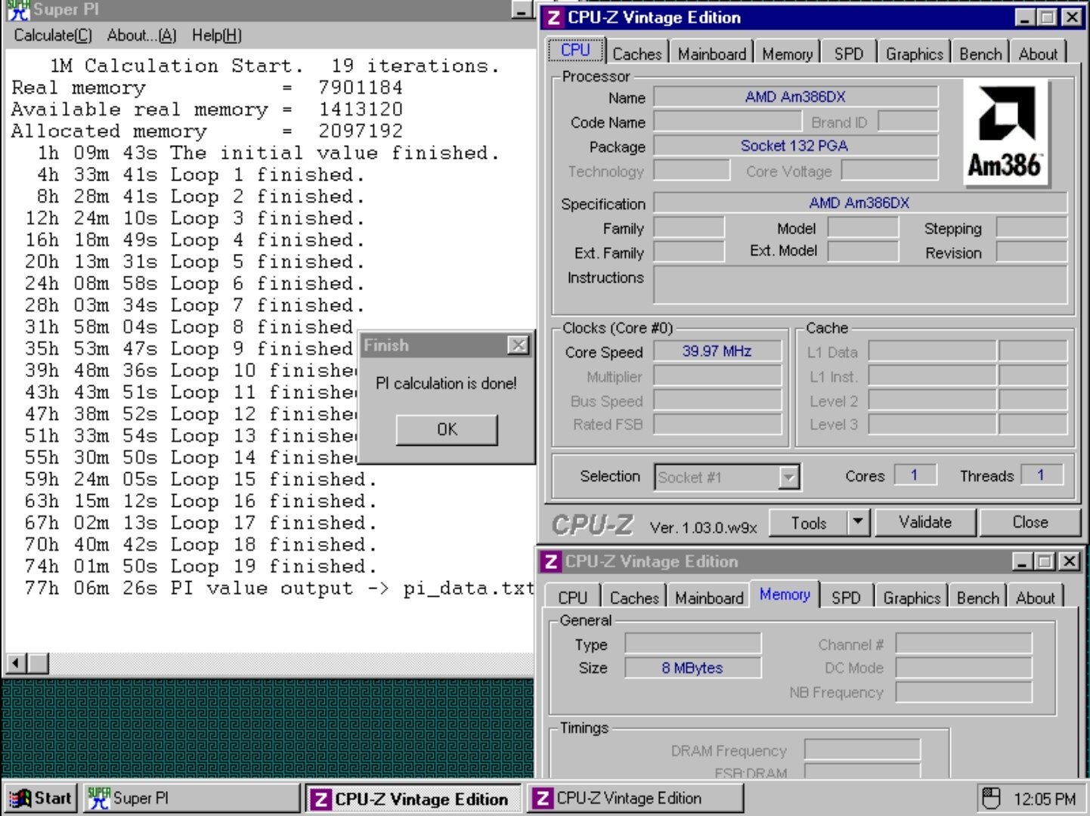Click the "PI calculation is done!" message
This screenshot has width=1090, height=816.
pos(446,383)
